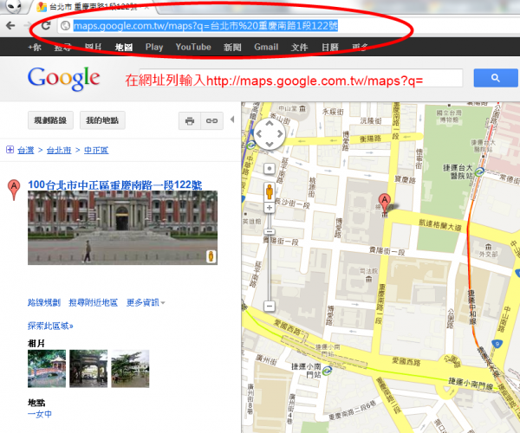
Task: Click the print icon button
Action: point(189,120)
